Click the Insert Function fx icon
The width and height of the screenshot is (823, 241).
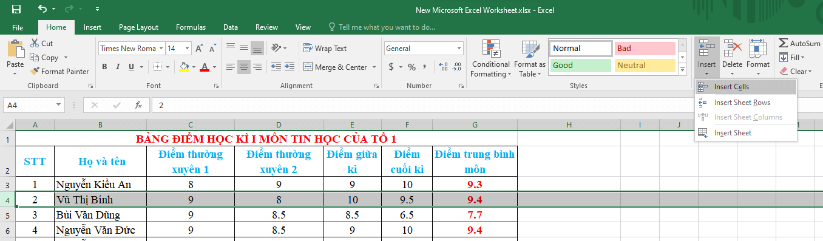click(x=138, y=105)
